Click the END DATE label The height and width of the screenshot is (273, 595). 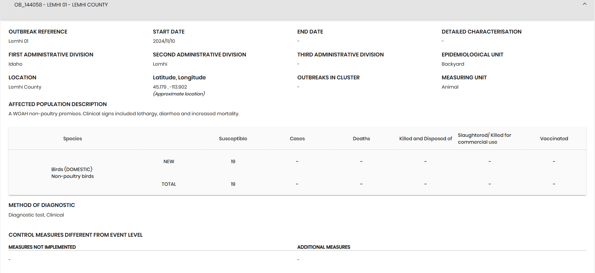(310, 32)
